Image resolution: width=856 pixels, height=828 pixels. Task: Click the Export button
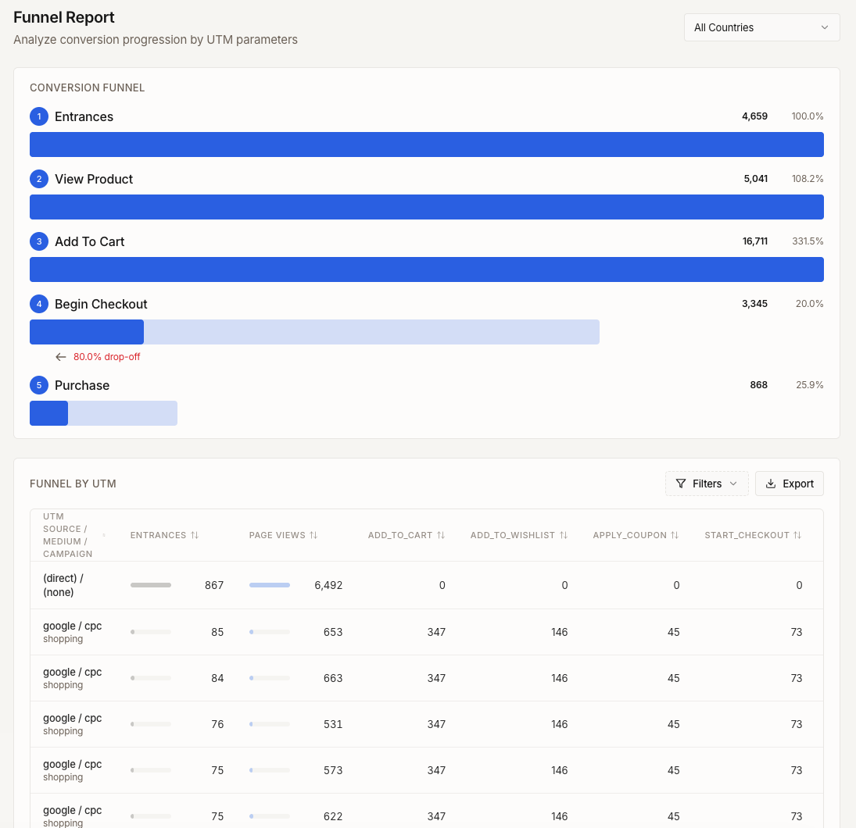click(x=790, y=484)
